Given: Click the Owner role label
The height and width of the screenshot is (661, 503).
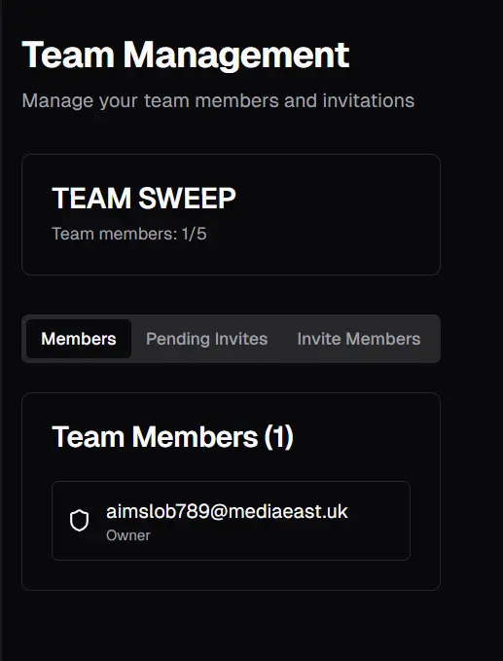Looking at the screenshot, I should click(128, 535).
